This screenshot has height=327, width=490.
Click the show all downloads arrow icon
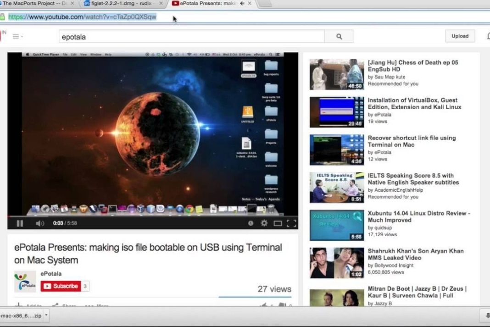point(487,316)
